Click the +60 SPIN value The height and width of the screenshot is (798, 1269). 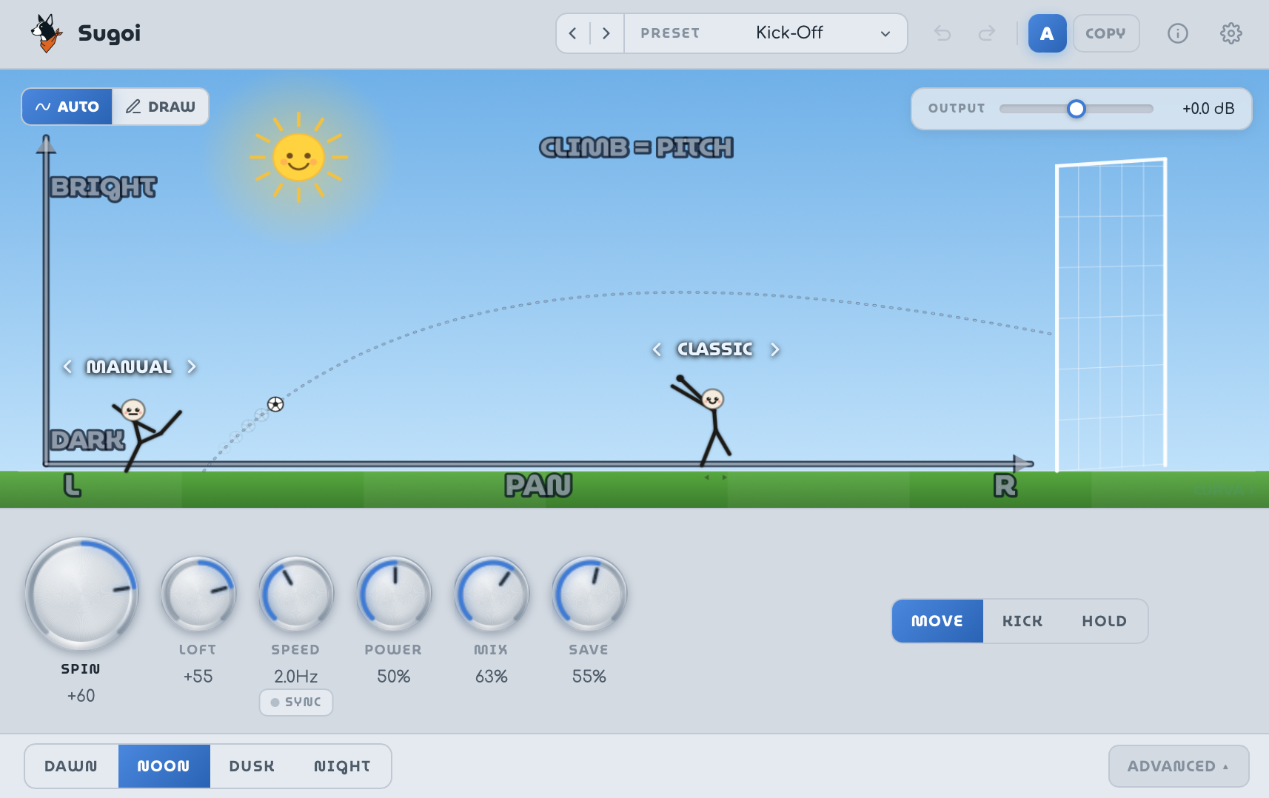pos(81,696)
